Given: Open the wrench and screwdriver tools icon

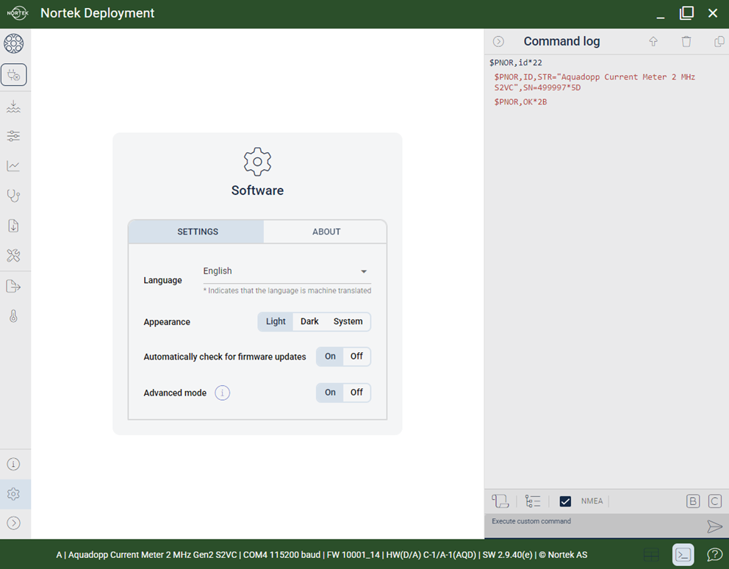Looking at the screenshot, I should (x=13, y=255).
